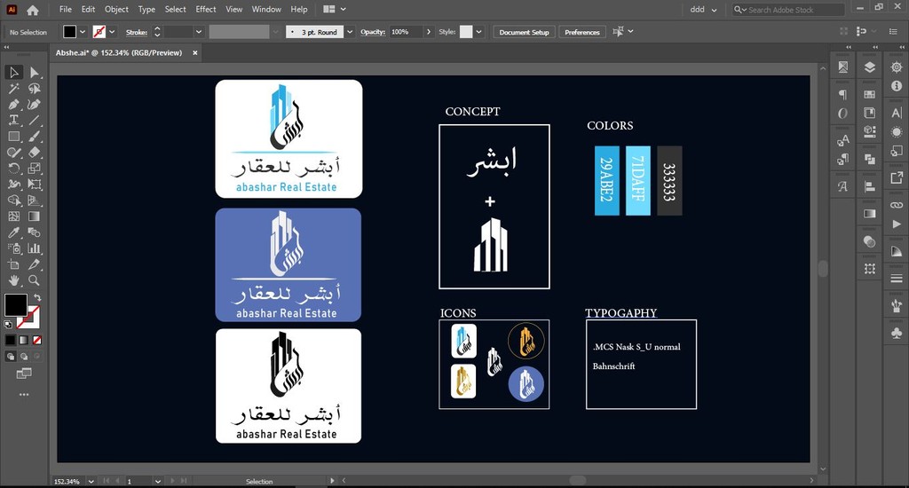The height and width of the screenshot is (488, 909).
Task: Swap fill and stroke colors
Action: pos(37,297)
